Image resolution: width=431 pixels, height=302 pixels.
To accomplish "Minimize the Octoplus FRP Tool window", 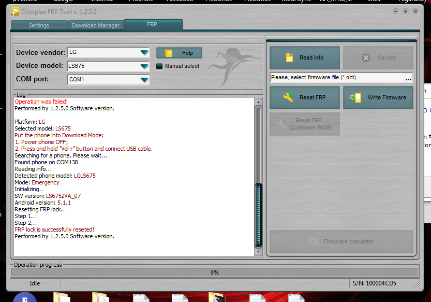I will tap(396, 11).
